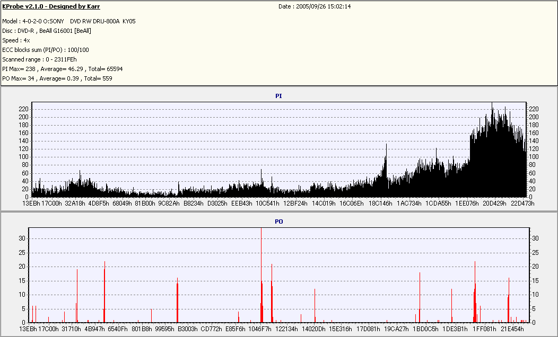Image resolution: width=558 pixels, height=337 pixels.
Task: Click PO axis label '1BD0C5h'
Action: pos(425,329)
